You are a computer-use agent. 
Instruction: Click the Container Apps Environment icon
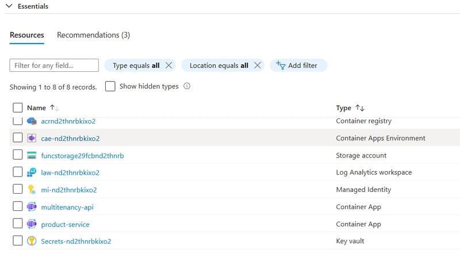32,138
